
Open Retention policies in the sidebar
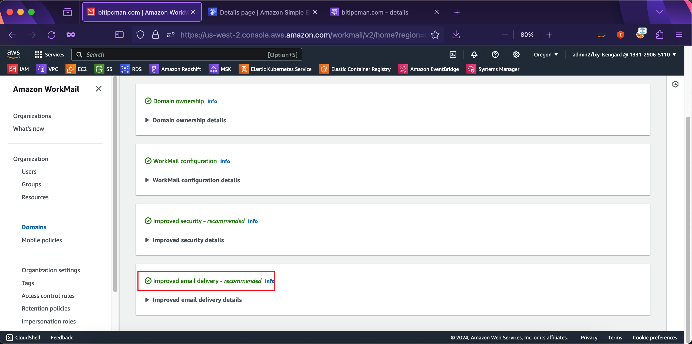(46, 308)
